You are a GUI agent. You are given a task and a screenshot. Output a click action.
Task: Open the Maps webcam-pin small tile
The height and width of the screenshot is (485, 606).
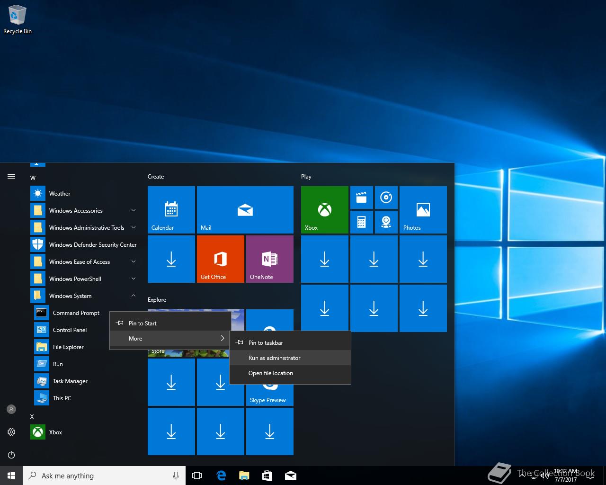386,222
